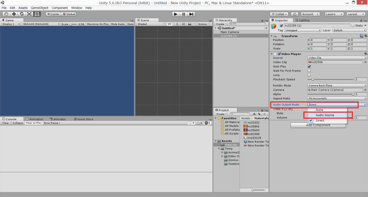The height and width of the screenshot is (197, 368).
Task: Start Play mode with the play button
Action: (175, 14)
